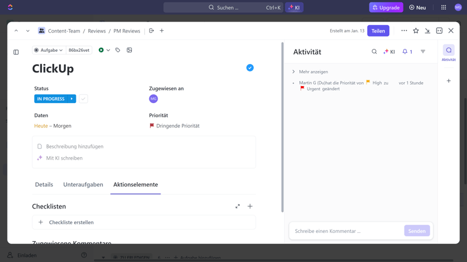Switch to the Details tab
The image size is (467, 262).
pos(44,185)
